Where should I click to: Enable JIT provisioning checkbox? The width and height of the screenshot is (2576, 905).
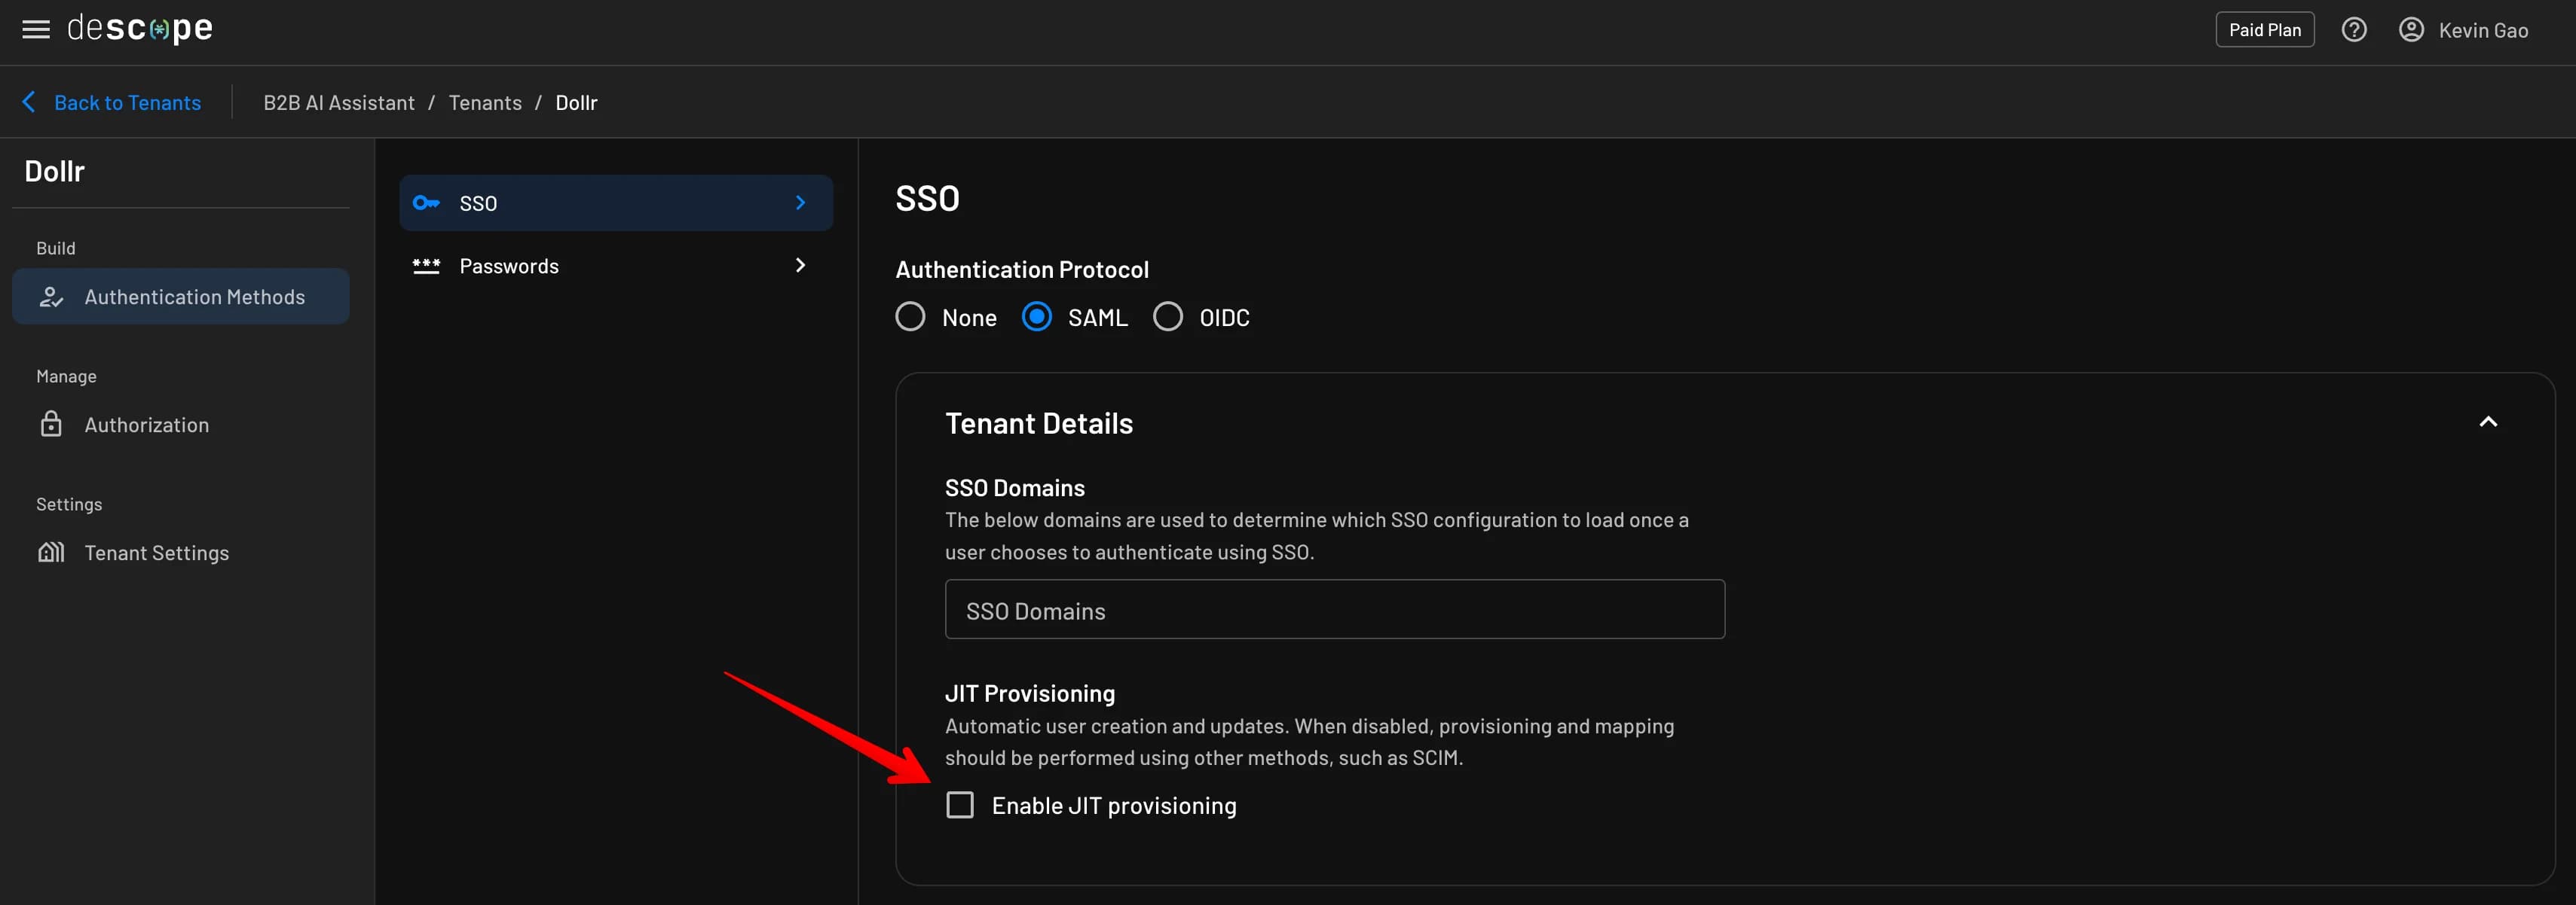[958, 805]
